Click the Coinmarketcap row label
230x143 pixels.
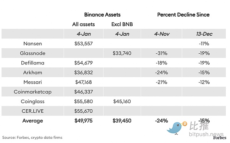(x=33, y=92)
